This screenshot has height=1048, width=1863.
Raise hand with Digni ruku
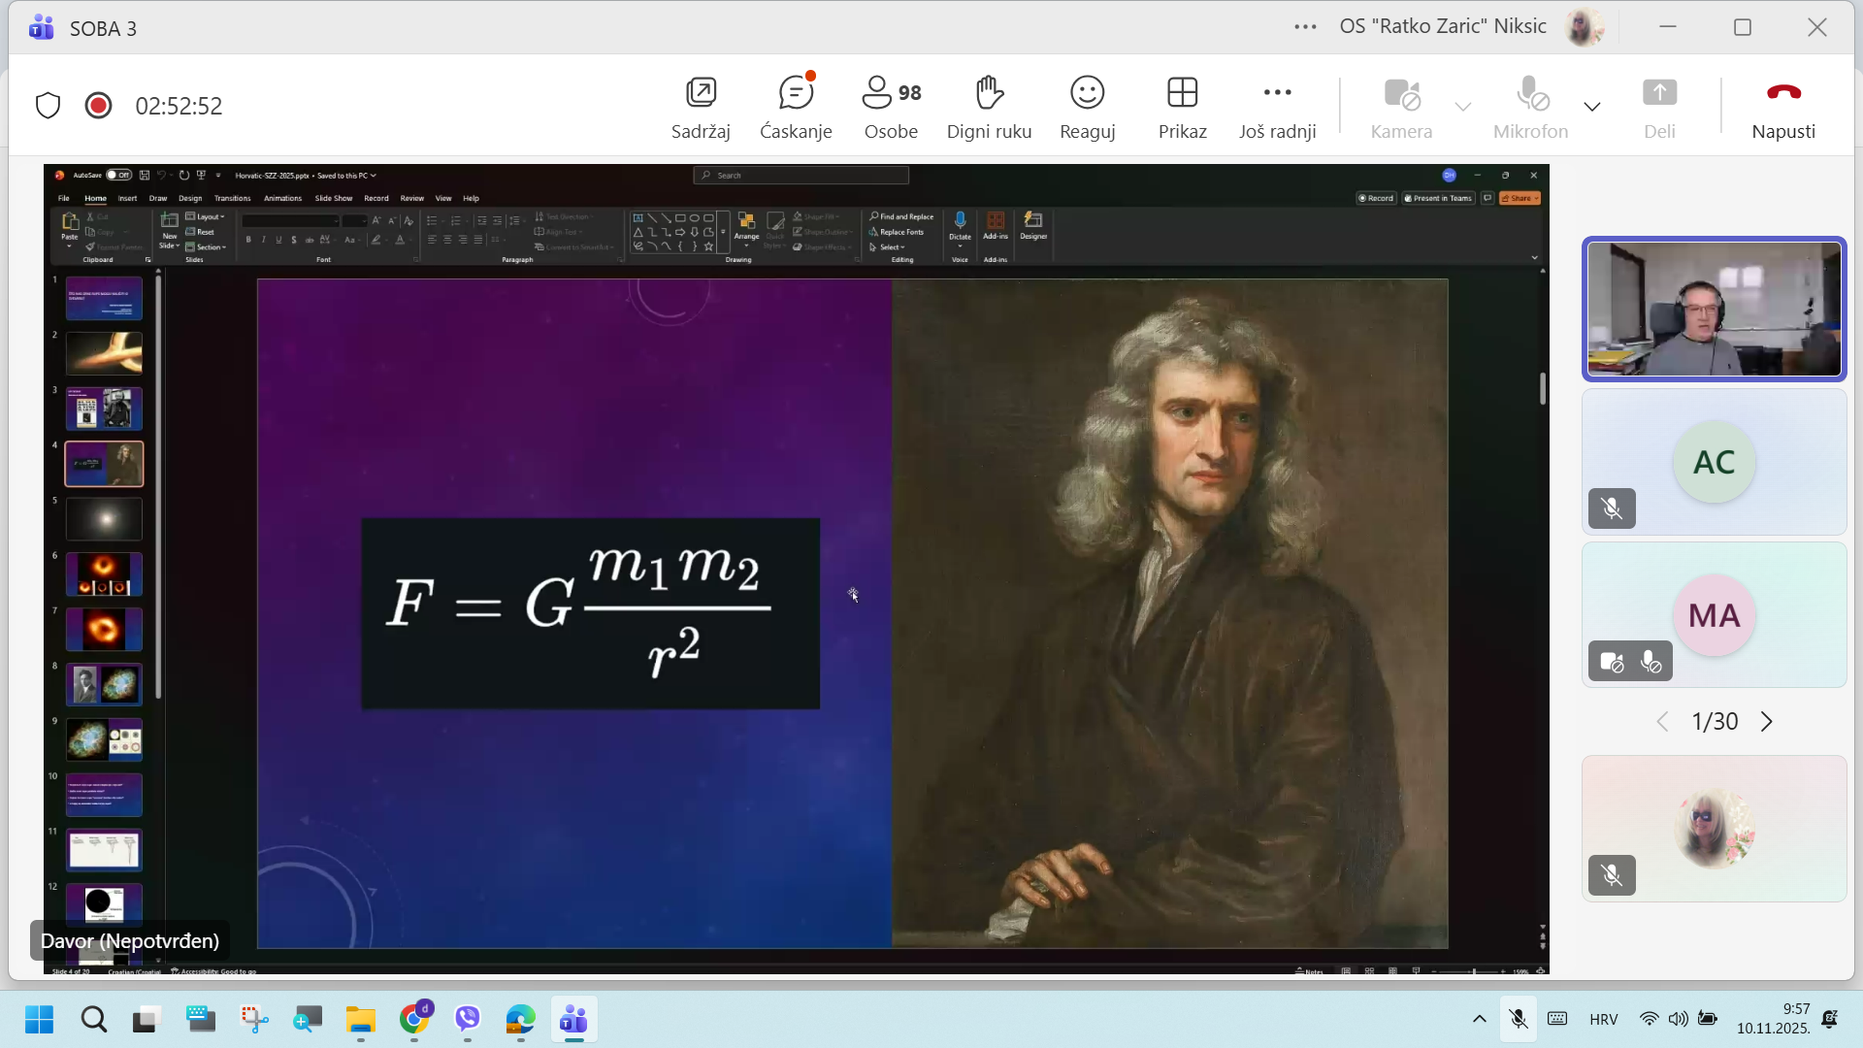pos(989,94)
